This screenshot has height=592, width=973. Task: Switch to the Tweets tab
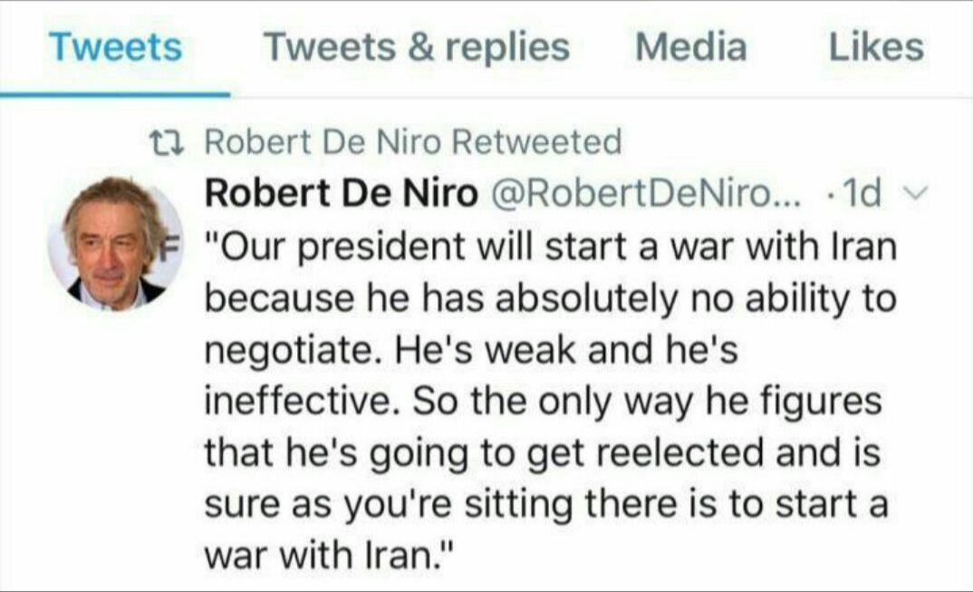coord(115,47)
